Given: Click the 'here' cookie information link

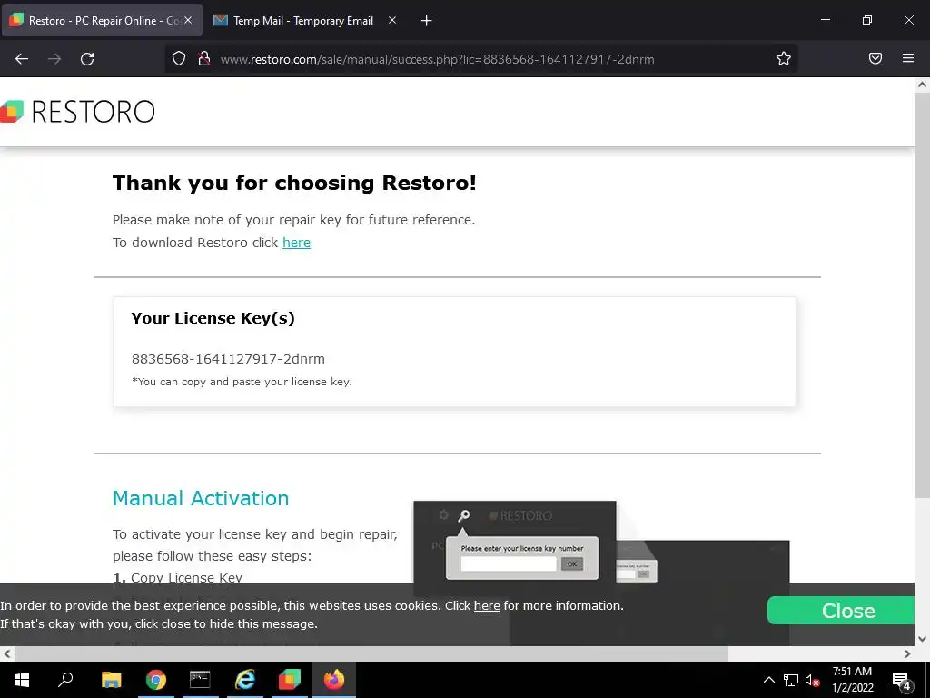Looking at the screenshot, I should point(487,606).
